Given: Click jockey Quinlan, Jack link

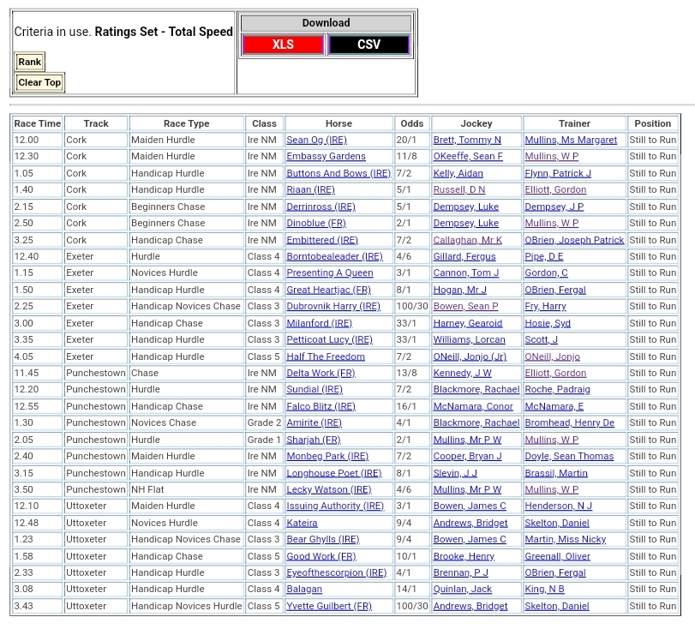Looking at the screenshot, I should [463, 589].
